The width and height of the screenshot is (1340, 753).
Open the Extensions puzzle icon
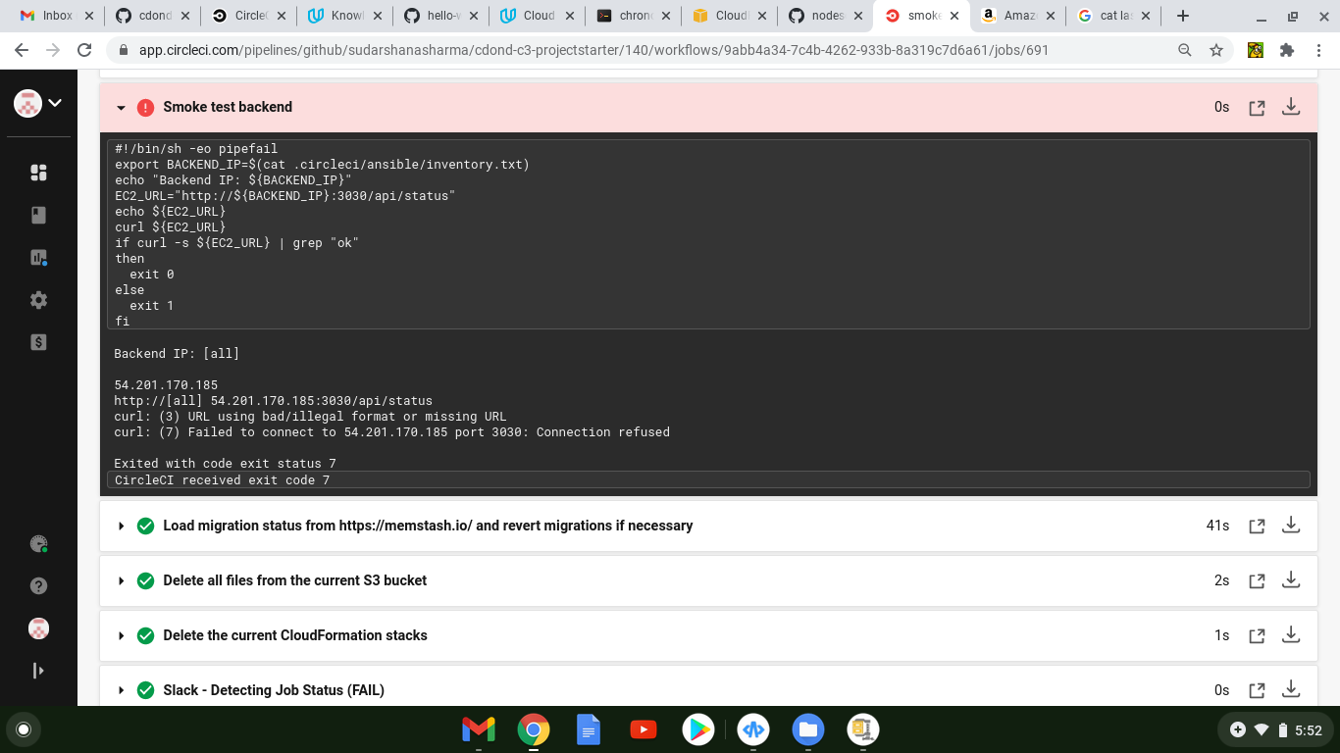pos(1287,50)
